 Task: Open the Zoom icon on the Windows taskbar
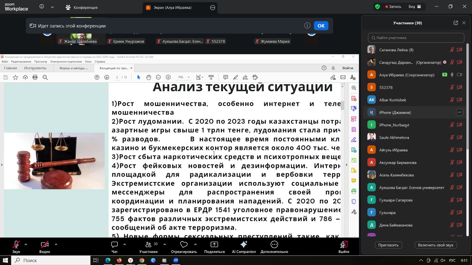coord(176,260)
